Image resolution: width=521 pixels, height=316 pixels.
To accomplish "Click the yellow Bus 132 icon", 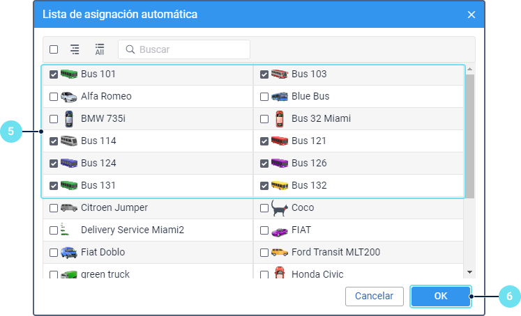I will [279, 185].
